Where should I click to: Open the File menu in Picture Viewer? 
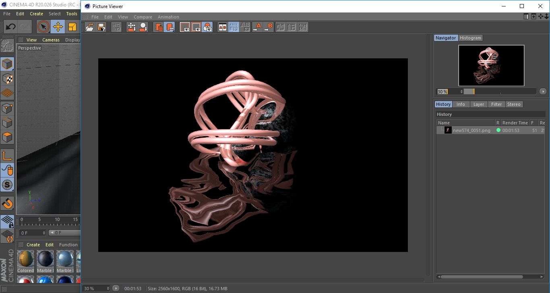pos(95,17)
